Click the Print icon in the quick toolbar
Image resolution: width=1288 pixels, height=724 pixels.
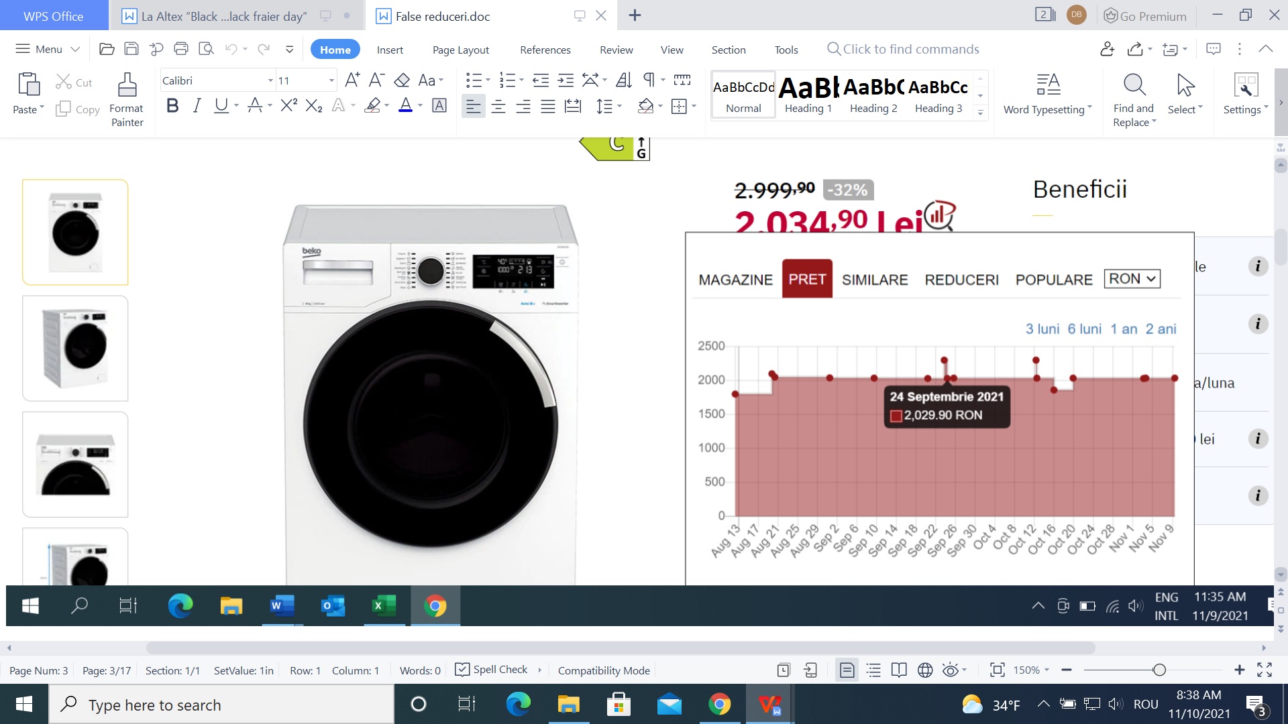point(181,49)
